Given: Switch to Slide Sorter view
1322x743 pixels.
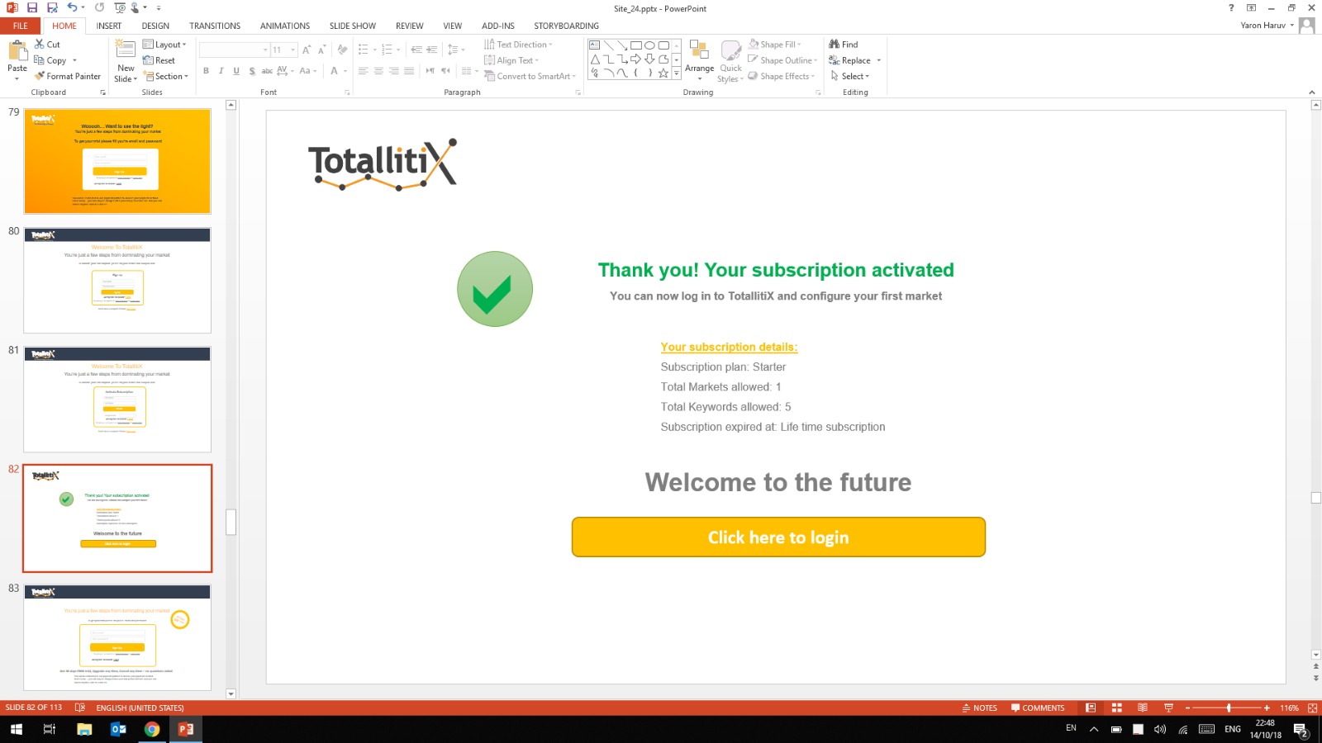Looking at the screenshot, I should click(1116, 708).
